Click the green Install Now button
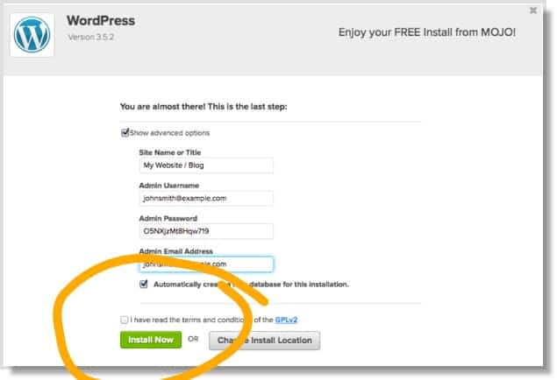The height and width of the screenshot is (380, 557). click(151, 340)
